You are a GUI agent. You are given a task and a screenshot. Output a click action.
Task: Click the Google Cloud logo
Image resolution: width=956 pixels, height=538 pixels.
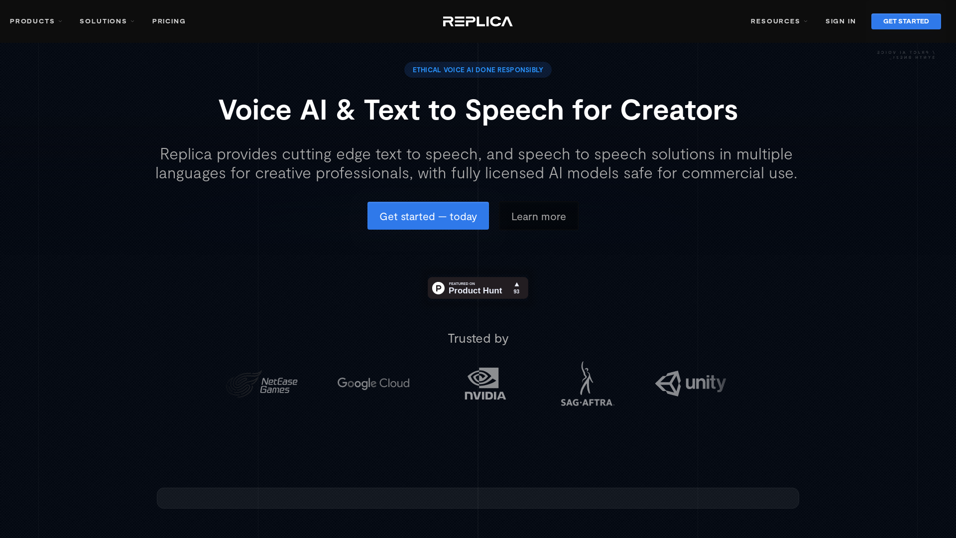373,383
